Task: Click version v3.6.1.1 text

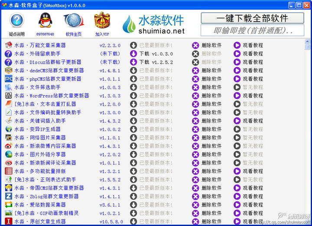Action: 110,205
